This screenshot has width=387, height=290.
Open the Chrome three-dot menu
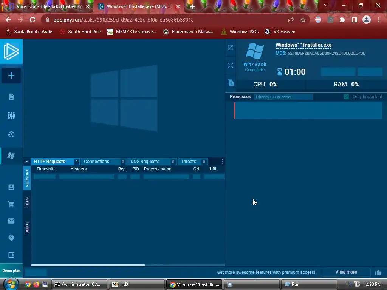[379, 20]
